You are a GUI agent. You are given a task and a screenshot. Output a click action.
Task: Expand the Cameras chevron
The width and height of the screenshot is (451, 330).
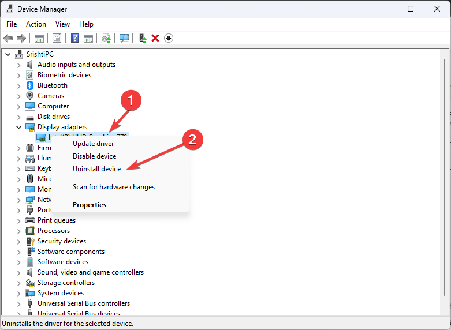tap(18, 96)
